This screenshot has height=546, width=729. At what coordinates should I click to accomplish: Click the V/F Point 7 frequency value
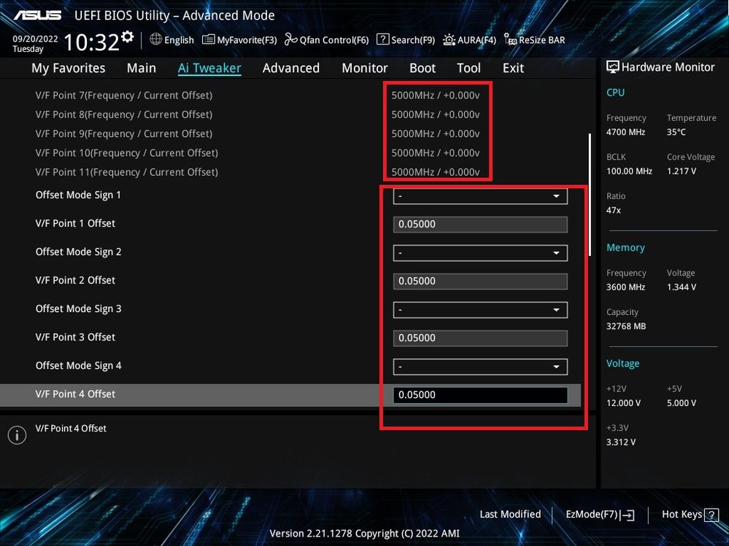click(436, 95)
